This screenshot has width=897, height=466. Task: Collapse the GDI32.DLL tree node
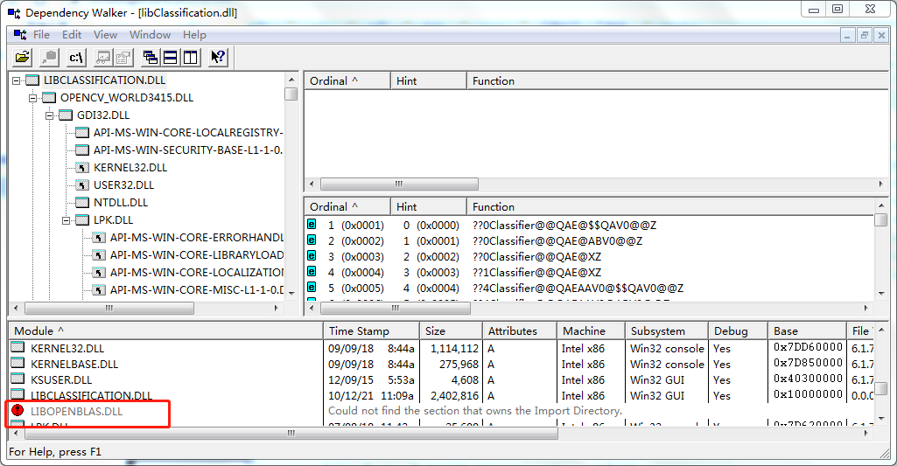(49, 115)
